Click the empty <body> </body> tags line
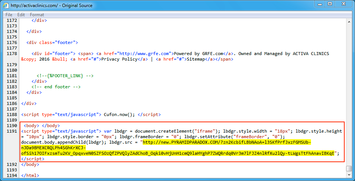The height and width of the screenshot is (181, 355). (42, 126)
